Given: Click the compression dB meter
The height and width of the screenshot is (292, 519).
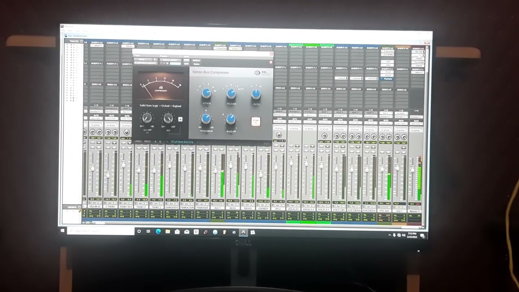Looking at the screenshot, I should (x=161, y=86).
